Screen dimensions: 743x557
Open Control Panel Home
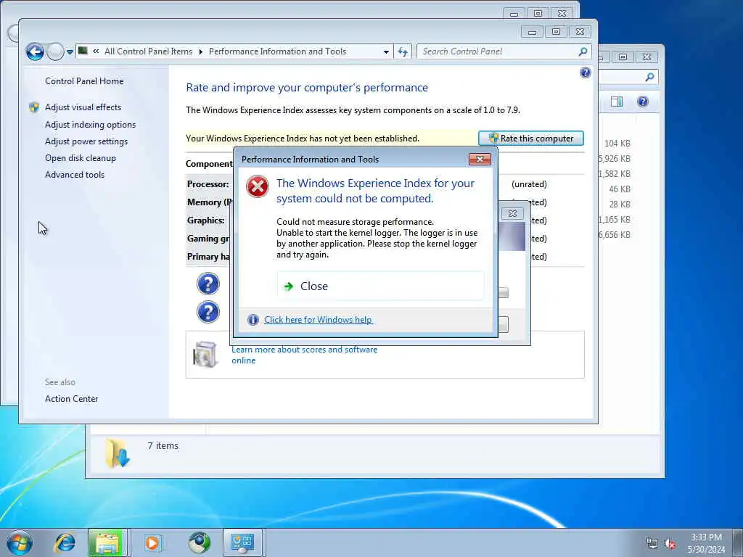coord(84,81)
